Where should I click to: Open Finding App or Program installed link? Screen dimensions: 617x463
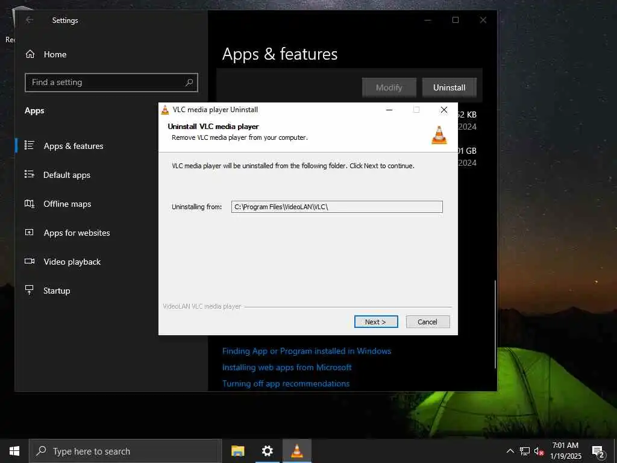pyautogui.click(x=307, y=351)
